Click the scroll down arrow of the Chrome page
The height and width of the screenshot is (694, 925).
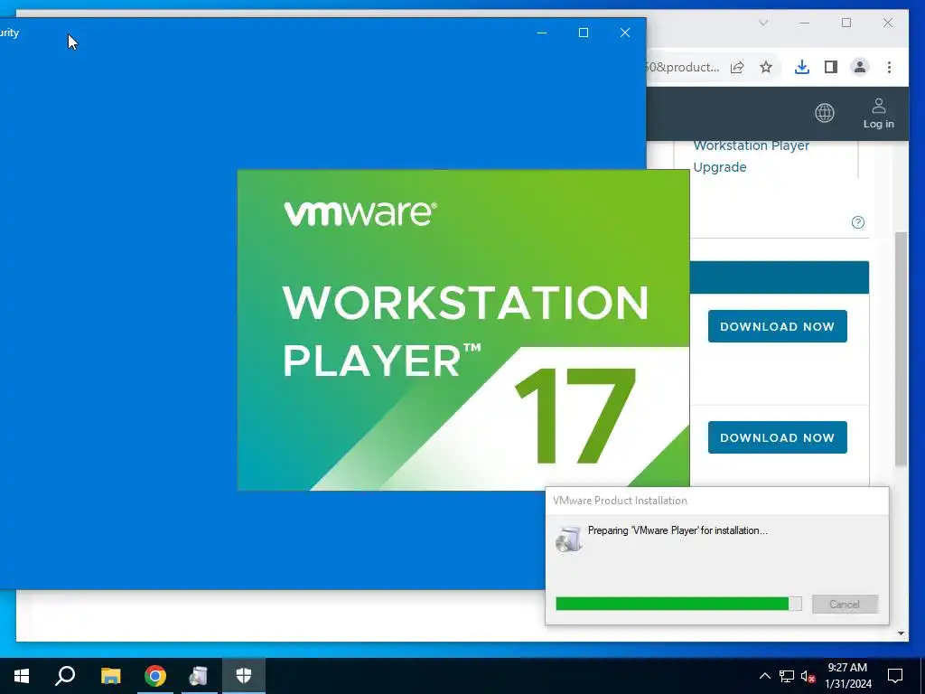[901, 633]
